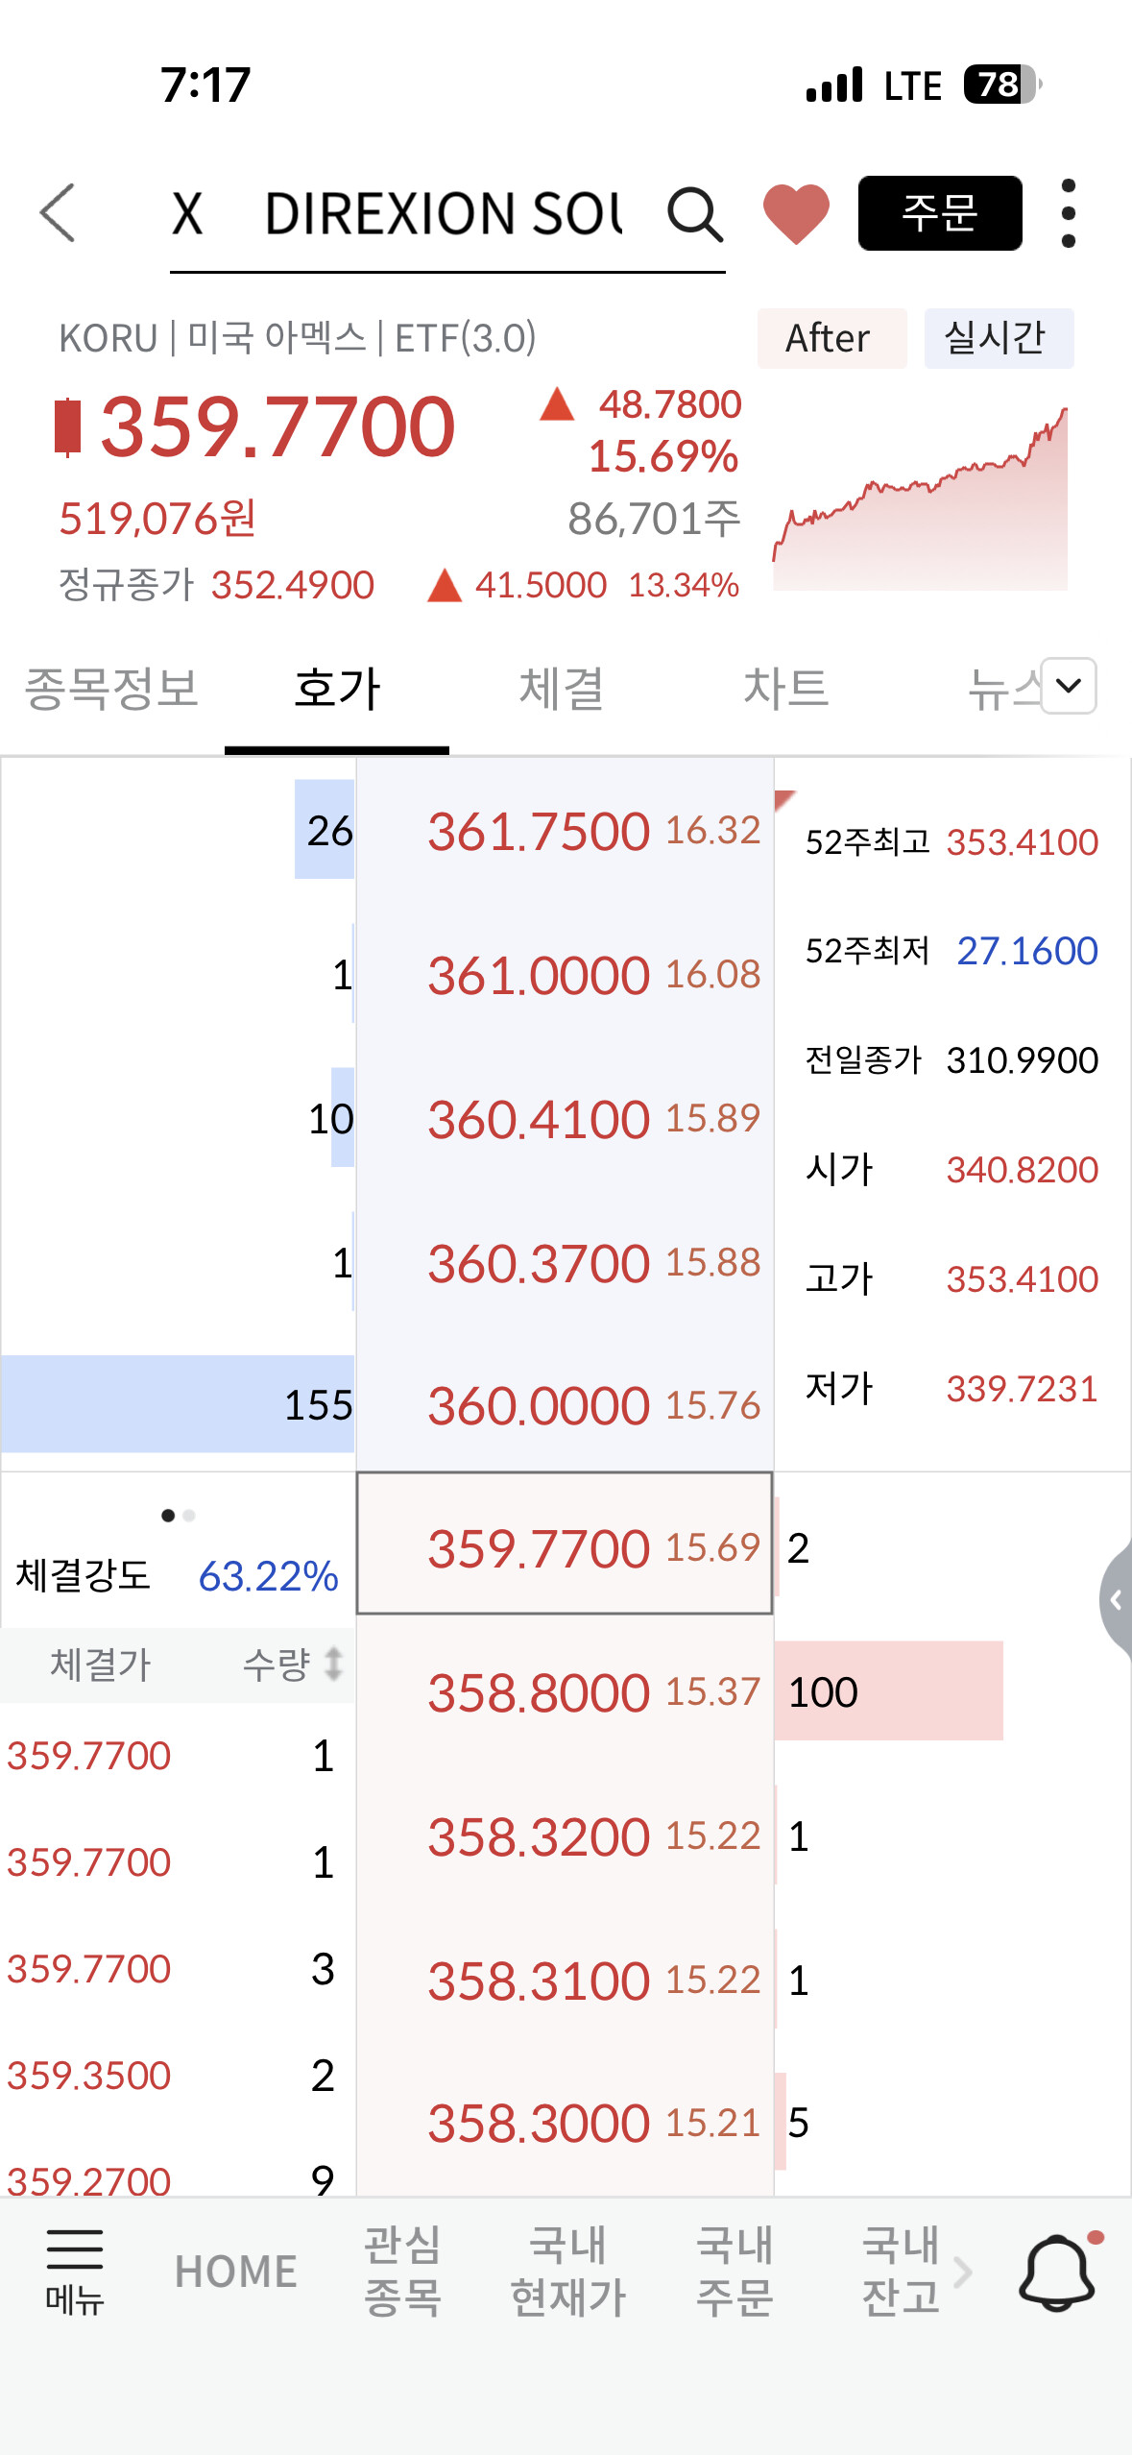1132x2455 pixels.
Task: Toggle the heart favorite icon
Action: 796,213
